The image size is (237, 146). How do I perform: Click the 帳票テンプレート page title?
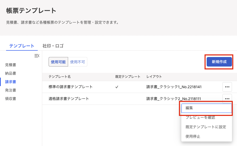pyautogui.click(x=31, y=11)
